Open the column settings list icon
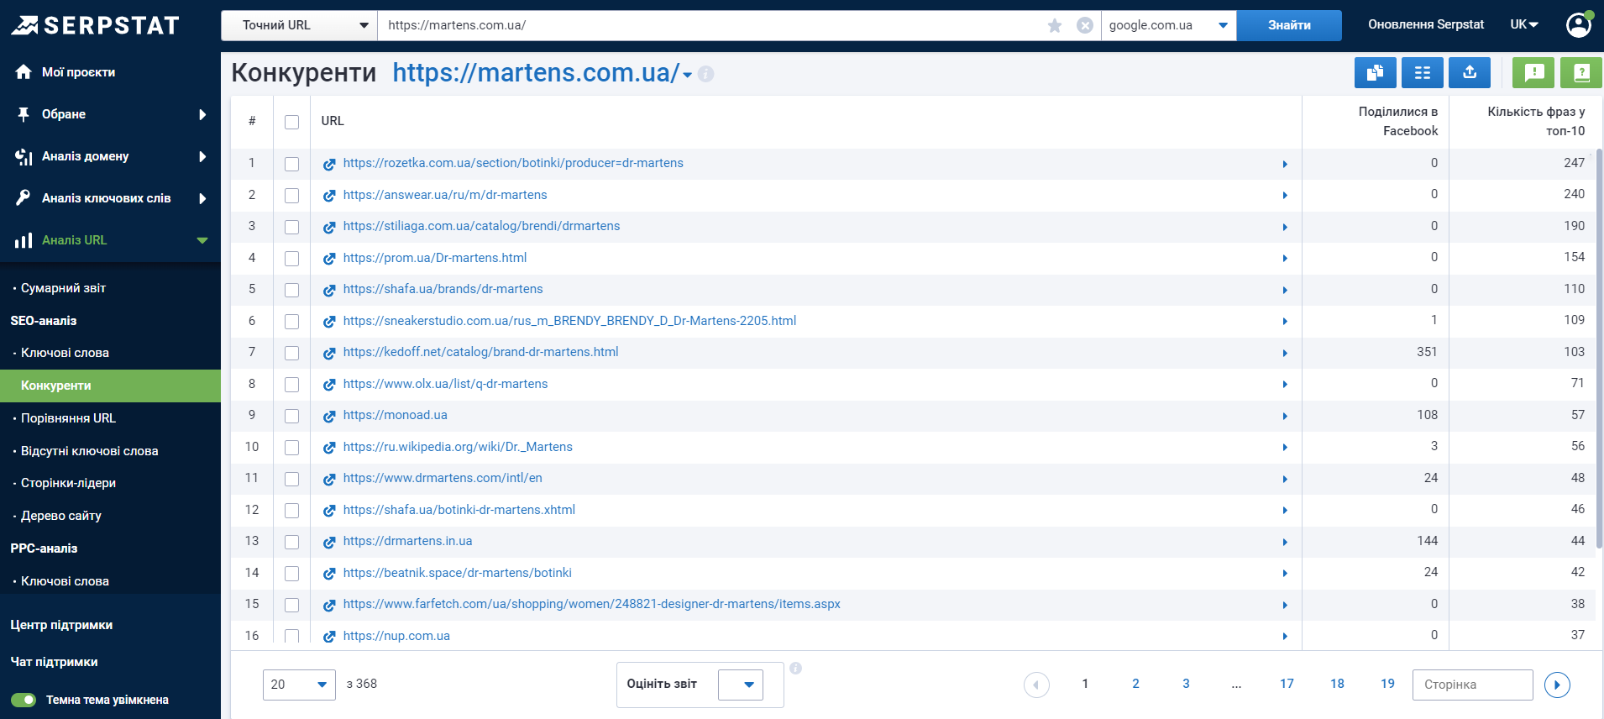This screenshot has width=1604, height=719. coord(1422,73)
